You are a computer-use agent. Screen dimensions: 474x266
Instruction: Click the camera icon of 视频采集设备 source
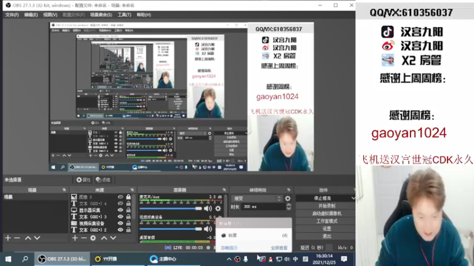pyautogui.click(x=73, y=223)
